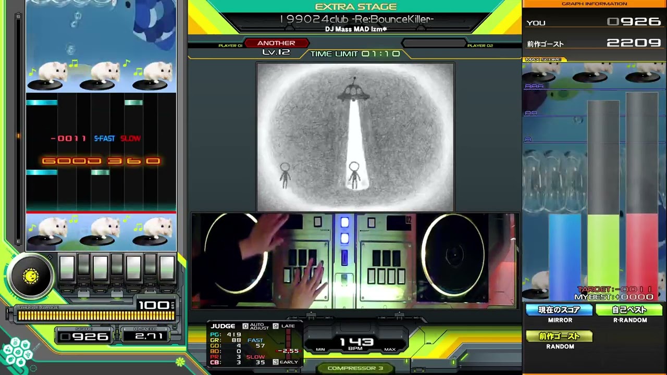This screenshot has height=375, width=667.
Task: Click the bottom-right hamster below the lanes
Action: point(154,231)
